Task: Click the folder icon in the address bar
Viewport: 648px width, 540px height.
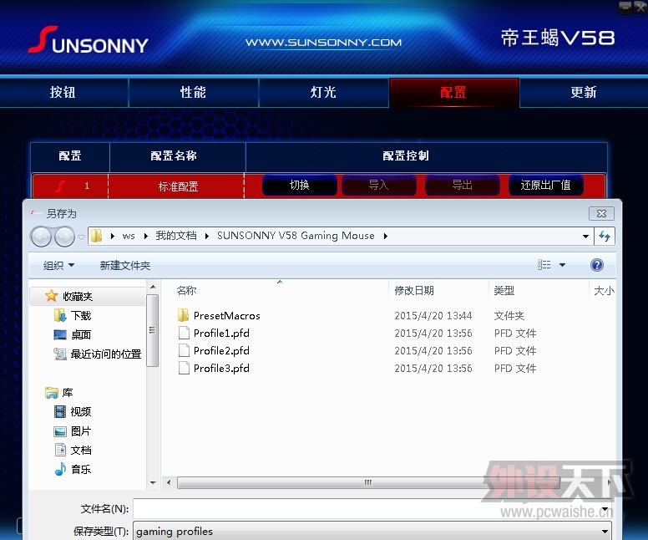Action: (x=96, y=236)
